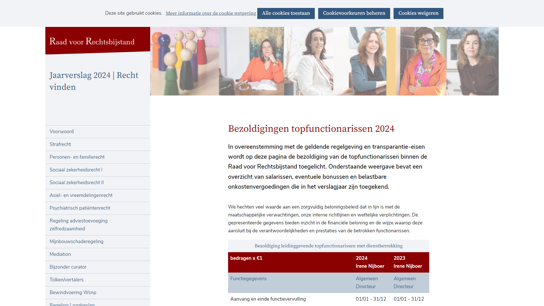
Task: Open 'Meer informatie over de cookie wetgeving' link
Action: [x=211, y=13]
